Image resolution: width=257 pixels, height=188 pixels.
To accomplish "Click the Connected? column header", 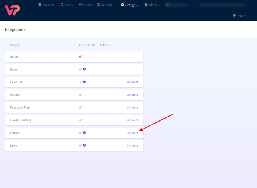I will click(87, 45).
